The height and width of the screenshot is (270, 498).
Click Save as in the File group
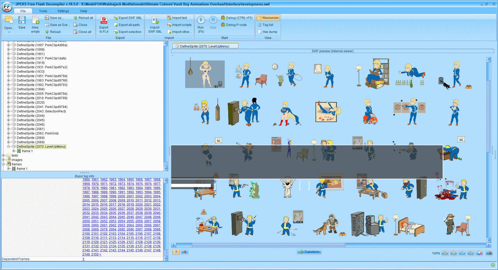pyautogui.click(x=54, y=18)
